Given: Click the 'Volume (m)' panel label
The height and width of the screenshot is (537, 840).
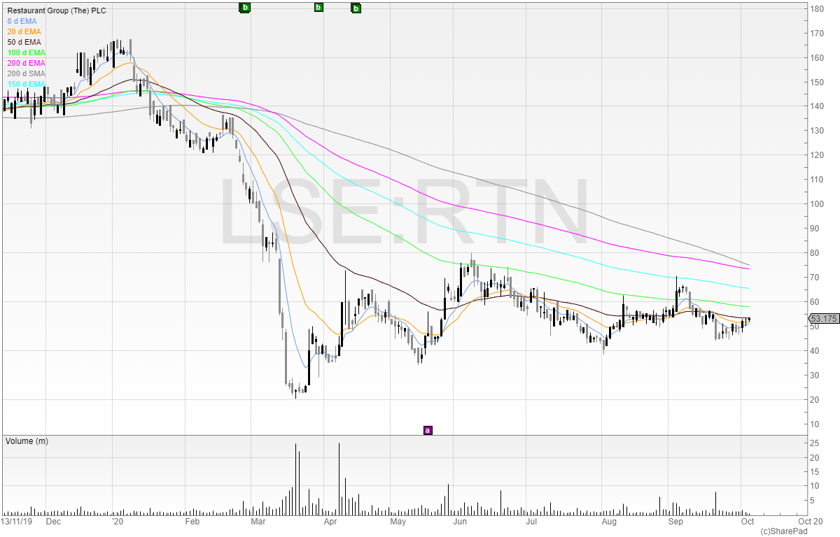Looking at the screenshot, I should pos(27,442).
